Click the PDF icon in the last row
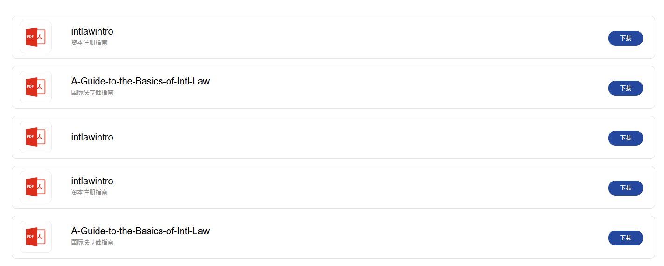The image size is (664, 266). pos(35,237)
